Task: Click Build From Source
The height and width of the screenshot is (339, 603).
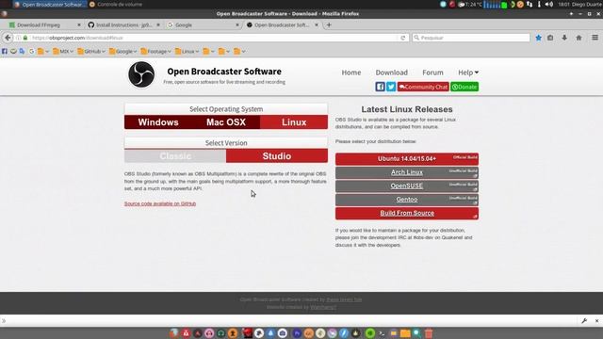Action: 407,214
